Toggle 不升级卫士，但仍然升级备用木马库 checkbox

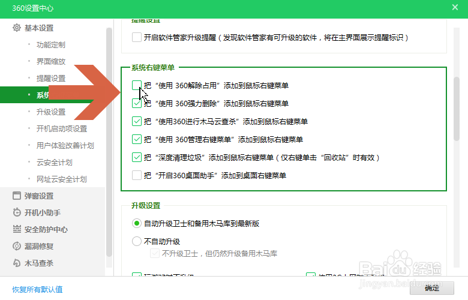[x=155, y=253]
